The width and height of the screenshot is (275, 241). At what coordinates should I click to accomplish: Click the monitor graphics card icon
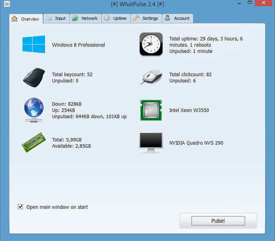click(151, 143)
